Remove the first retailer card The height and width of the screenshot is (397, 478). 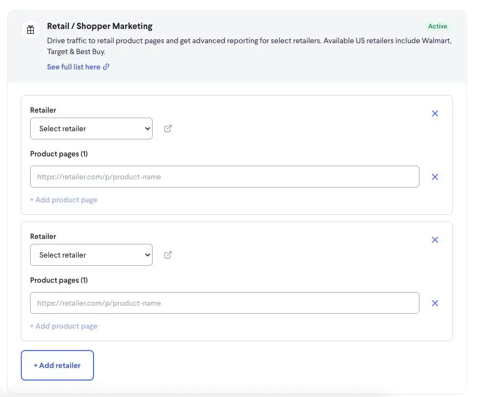click(435, 113)
